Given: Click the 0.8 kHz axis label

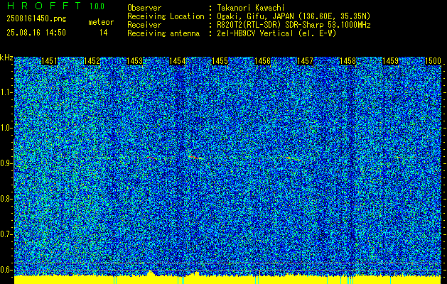Looking at the screenshot, I should tap(6, 199).
